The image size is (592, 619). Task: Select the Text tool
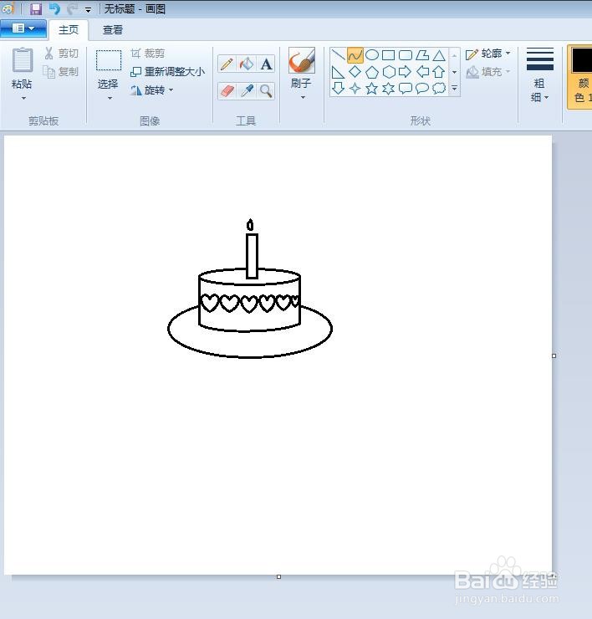267,64
